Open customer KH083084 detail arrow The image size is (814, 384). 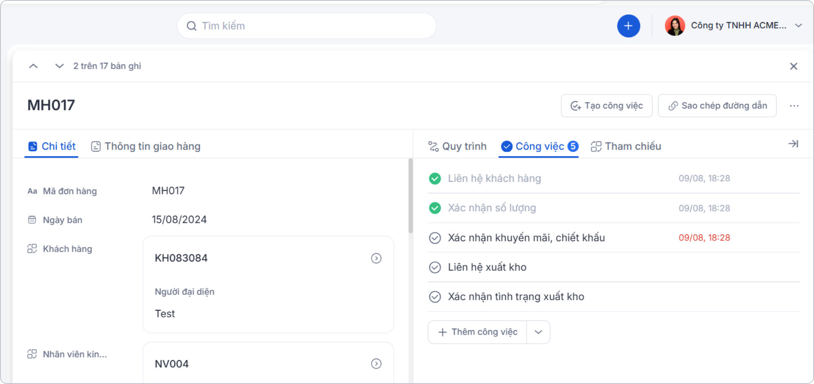click(x=376, y=258)
